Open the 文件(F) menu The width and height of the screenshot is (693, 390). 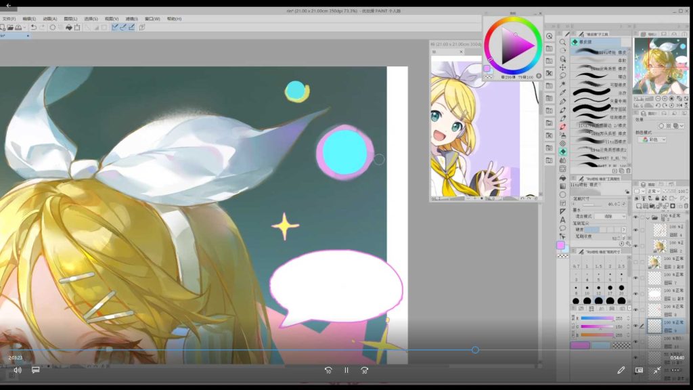point(8,19)
